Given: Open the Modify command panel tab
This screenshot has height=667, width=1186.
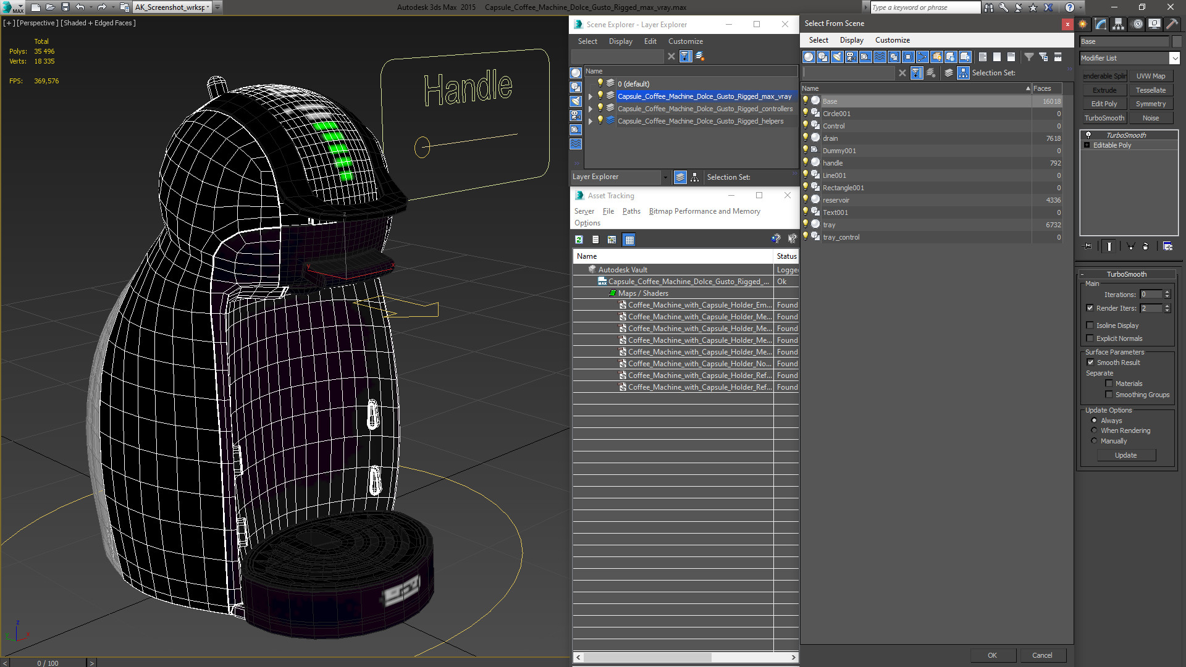Looking at the screenshot, I should 1101,24.
